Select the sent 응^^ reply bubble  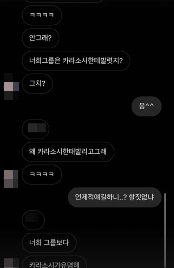click(x=146, y=106)
